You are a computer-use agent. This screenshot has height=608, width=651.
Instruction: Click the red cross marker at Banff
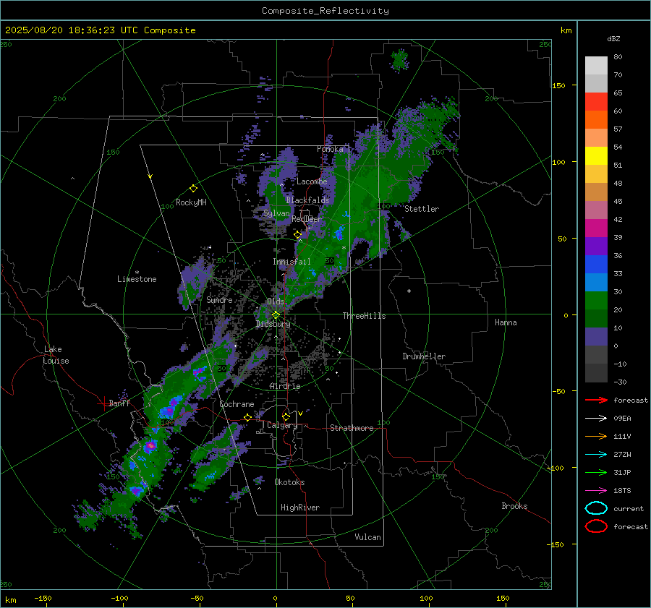[x=103, y=403]
